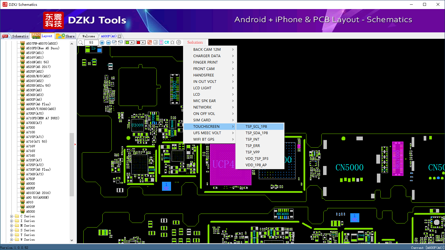Select VDD_1P8_AP from submenu

click(x=260, y=165)
